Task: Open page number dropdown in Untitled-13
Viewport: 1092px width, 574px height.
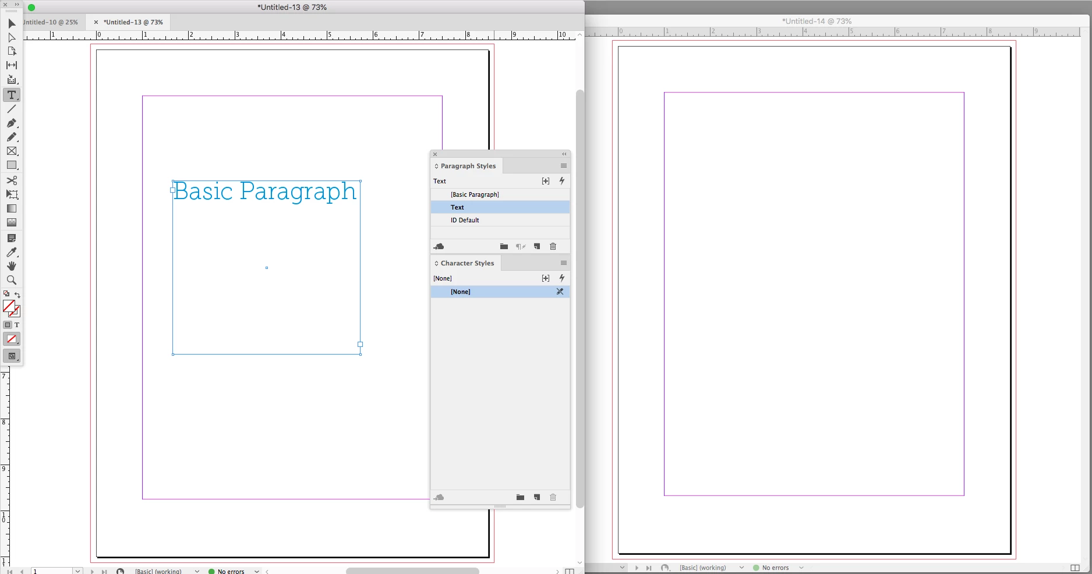Action: [x=77, y=571]
